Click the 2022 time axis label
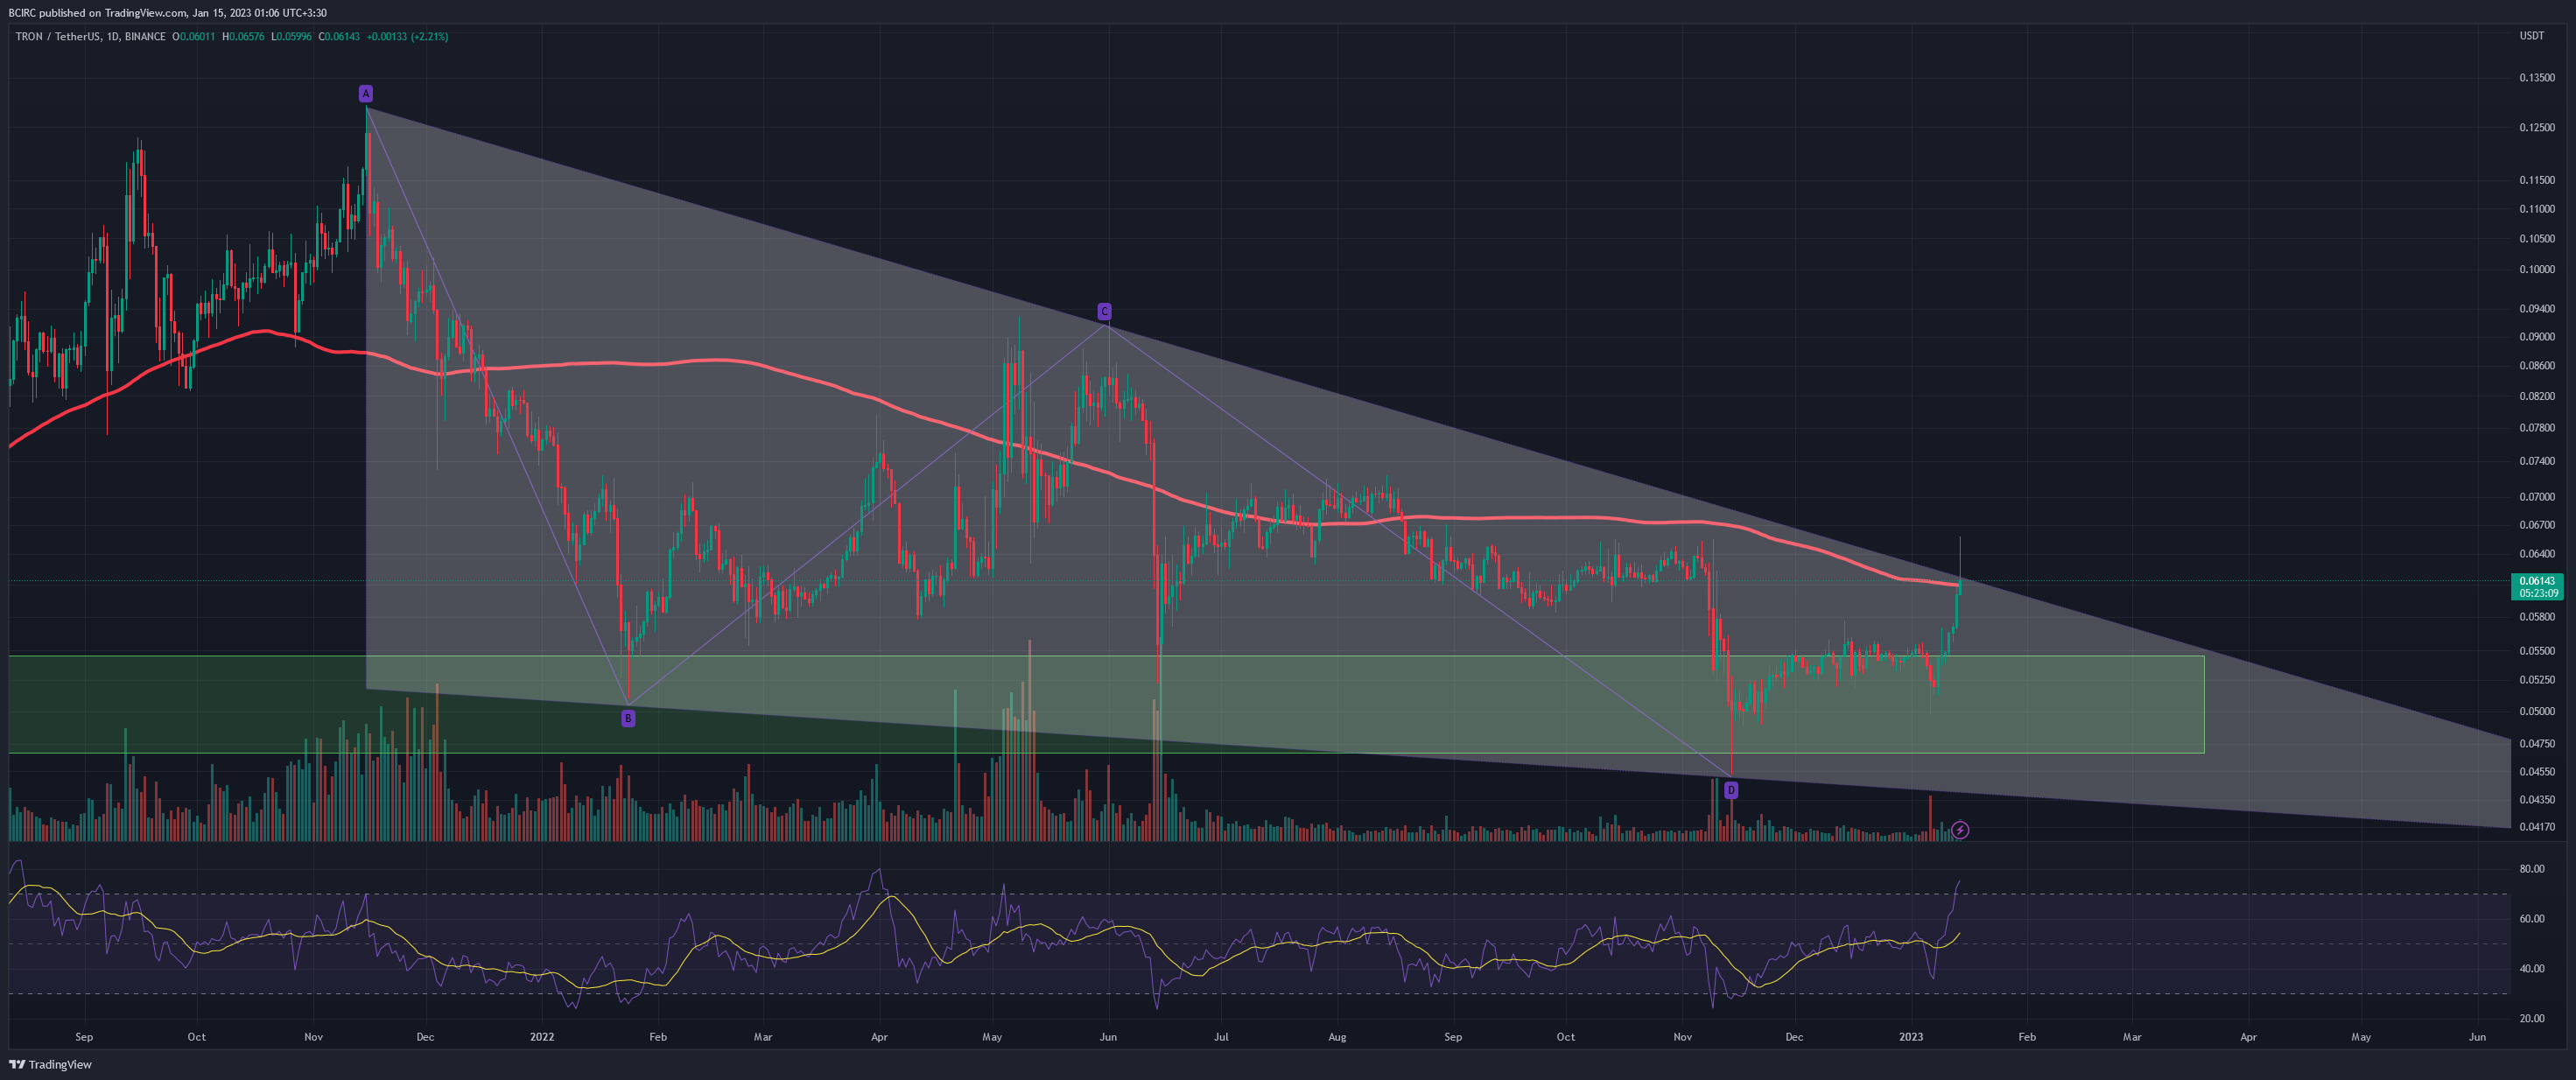2576x1080 pixels. coord(542,1037)
